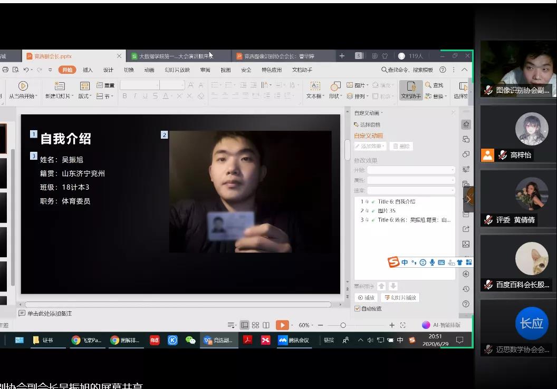
Task: Open Sogou IME emoji panel
Action: pos(422,262)
